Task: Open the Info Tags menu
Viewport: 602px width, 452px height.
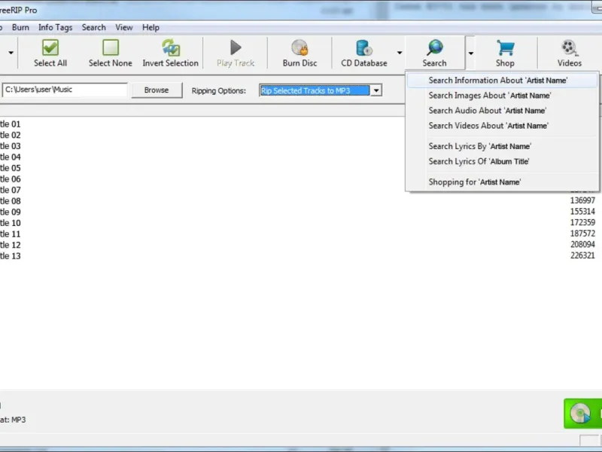Action: pyautogui.click(x=55, y=27)
